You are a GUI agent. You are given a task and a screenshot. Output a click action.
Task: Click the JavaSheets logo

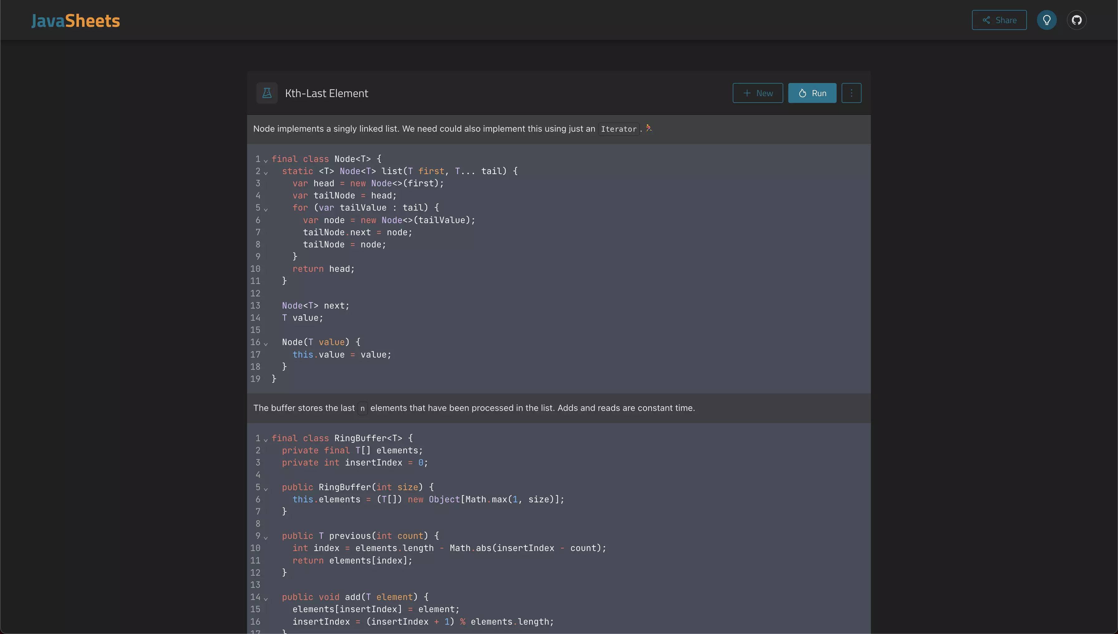[75, 20]
